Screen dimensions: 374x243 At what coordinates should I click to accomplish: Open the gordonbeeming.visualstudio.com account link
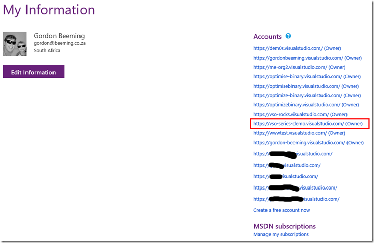[307, 58]
